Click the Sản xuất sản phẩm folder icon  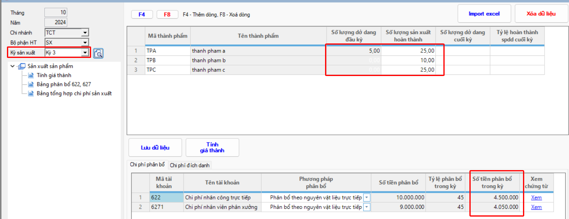(x=22, y=66)
